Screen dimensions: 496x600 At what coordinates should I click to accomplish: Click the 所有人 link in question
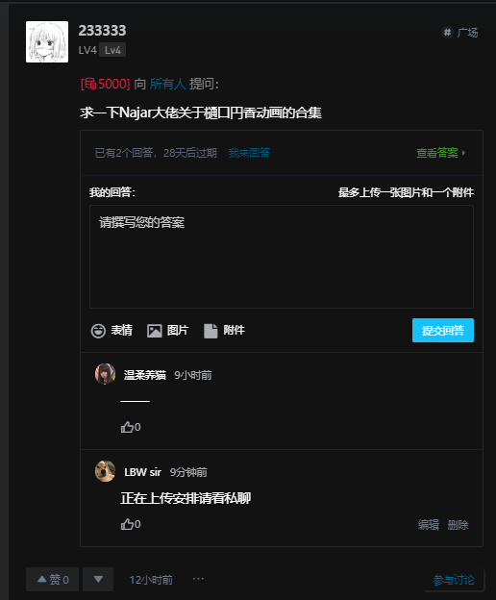[167, 84]
